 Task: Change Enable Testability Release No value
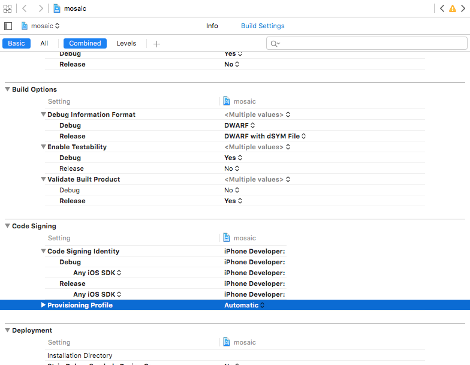click(231, 168)
